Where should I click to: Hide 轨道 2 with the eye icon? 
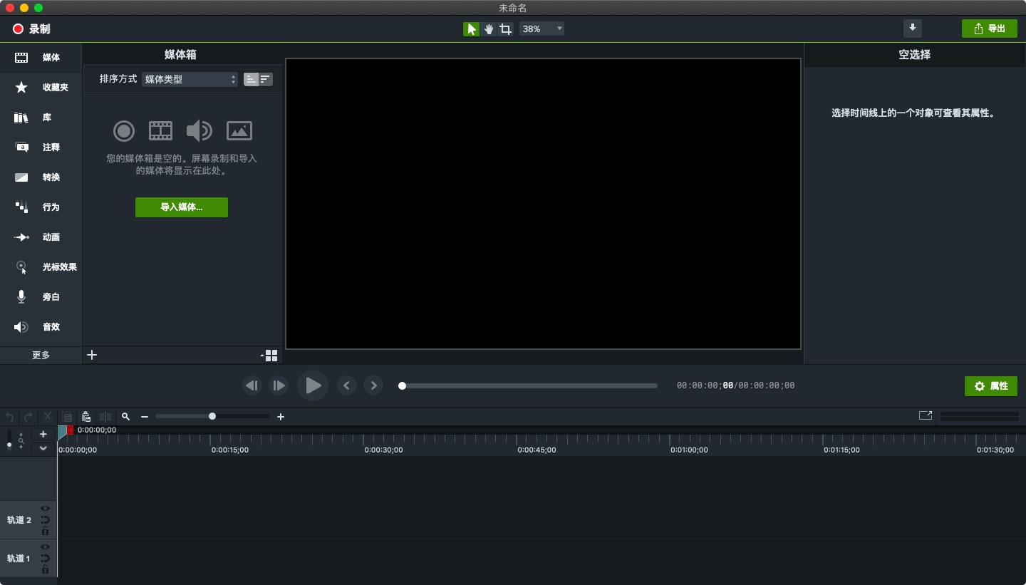click(x=45, y=509)
